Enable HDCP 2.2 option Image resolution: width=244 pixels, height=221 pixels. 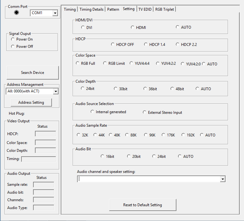point(178,44)
